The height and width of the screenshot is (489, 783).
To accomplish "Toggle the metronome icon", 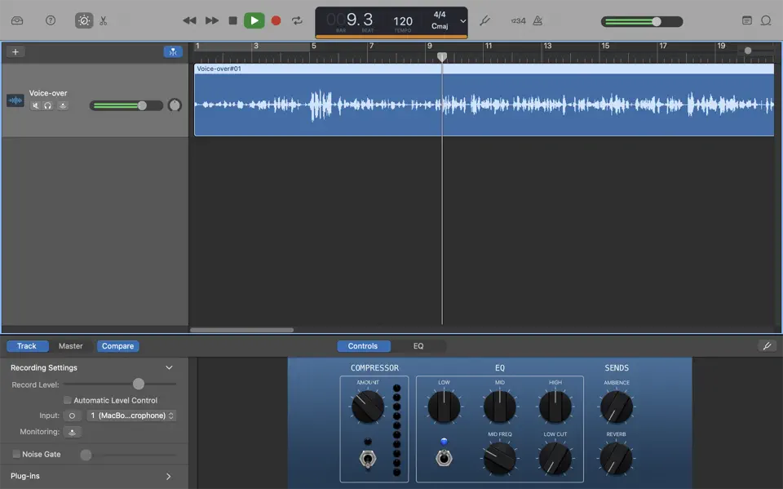I will [536, 20].
